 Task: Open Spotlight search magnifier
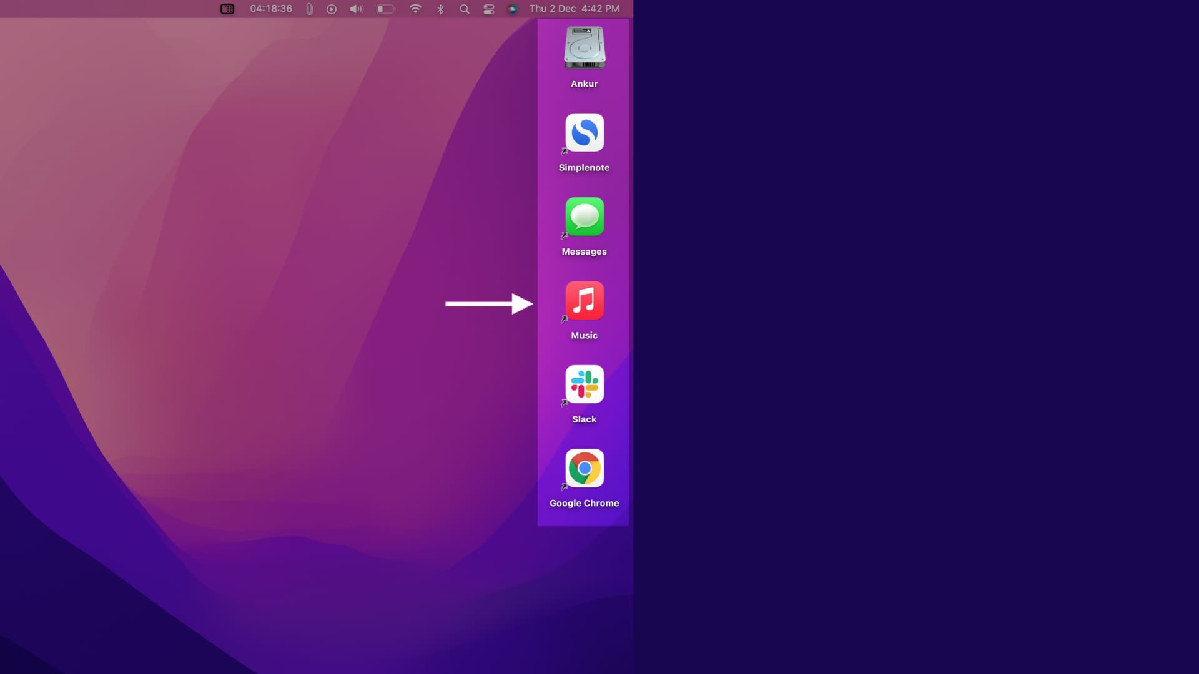(465, 9)
